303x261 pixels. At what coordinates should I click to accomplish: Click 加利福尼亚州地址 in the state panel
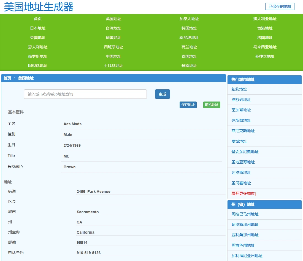pyautogui.click(x=247, y=256)
